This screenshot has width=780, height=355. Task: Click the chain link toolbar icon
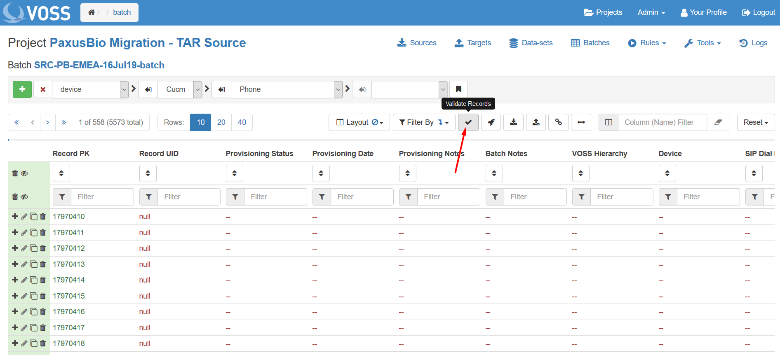pos(558,122)
